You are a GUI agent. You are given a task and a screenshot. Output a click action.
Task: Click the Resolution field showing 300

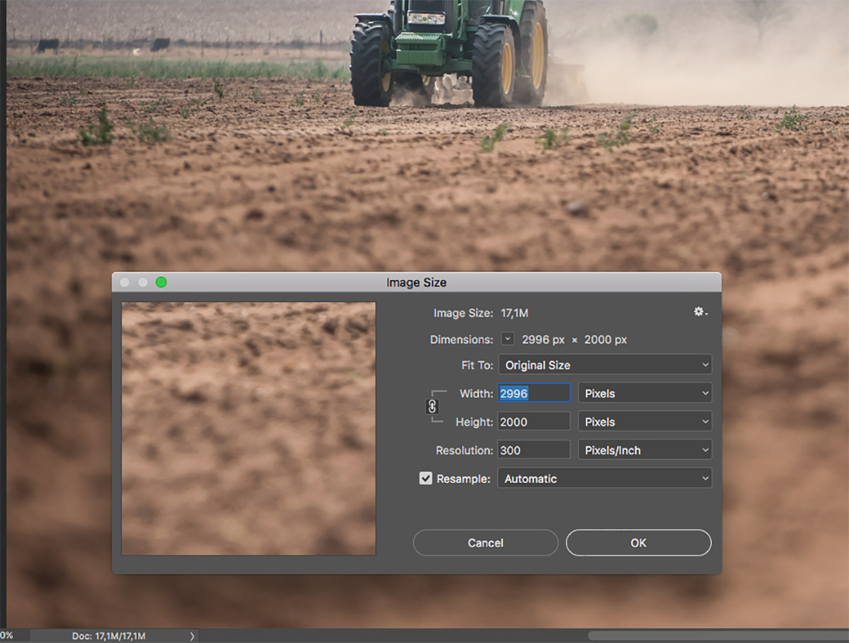pos(534,450)
